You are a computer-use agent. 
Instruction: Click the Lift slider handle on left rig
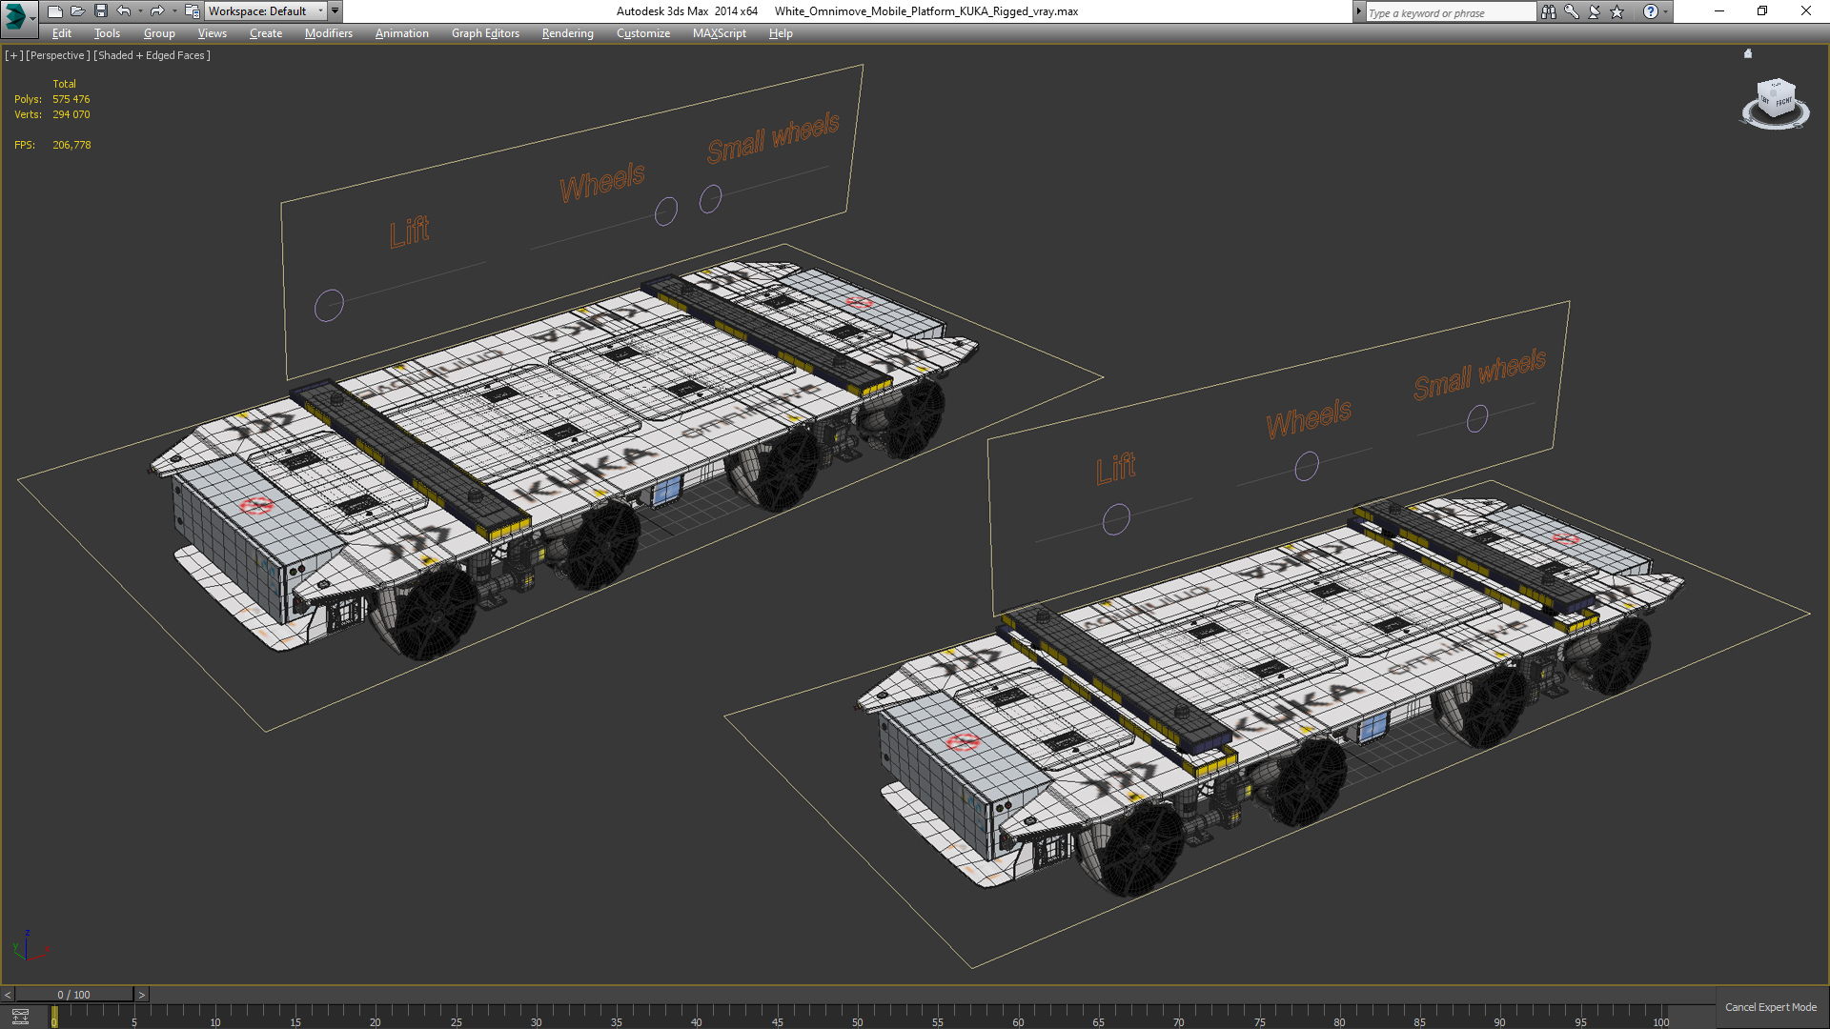[329, 305]
